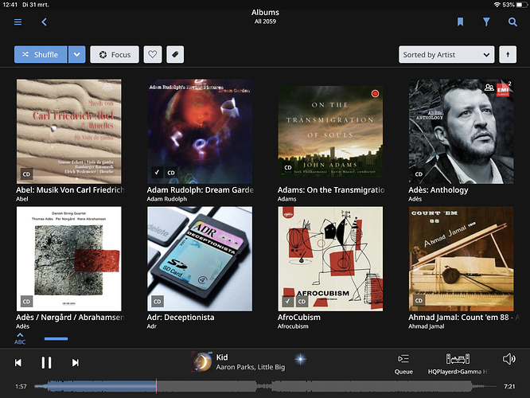Click the CD badge on Abel cover
Screen dimensions: 530x398
click(26, 174)
